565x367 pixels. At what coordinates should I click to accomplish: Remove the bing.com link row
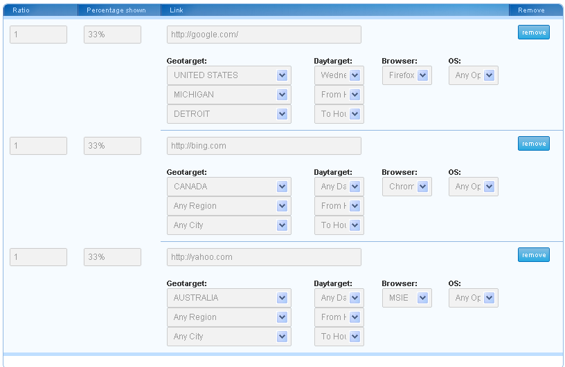point(534,144)
